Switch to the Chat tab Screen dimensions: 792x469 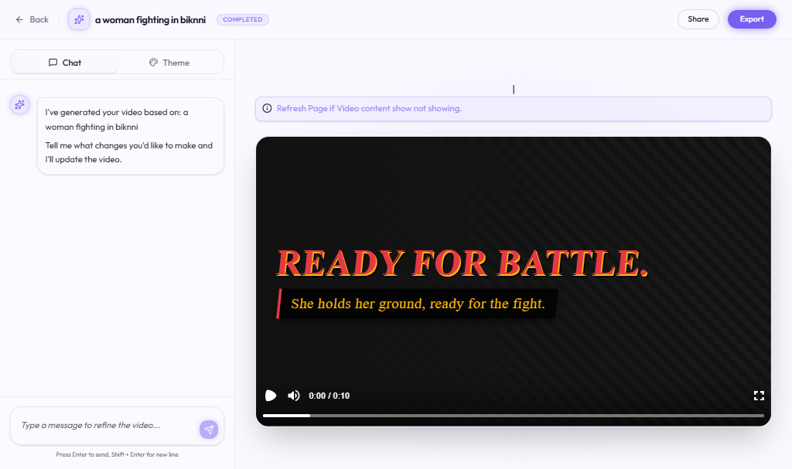coord(65,63)
